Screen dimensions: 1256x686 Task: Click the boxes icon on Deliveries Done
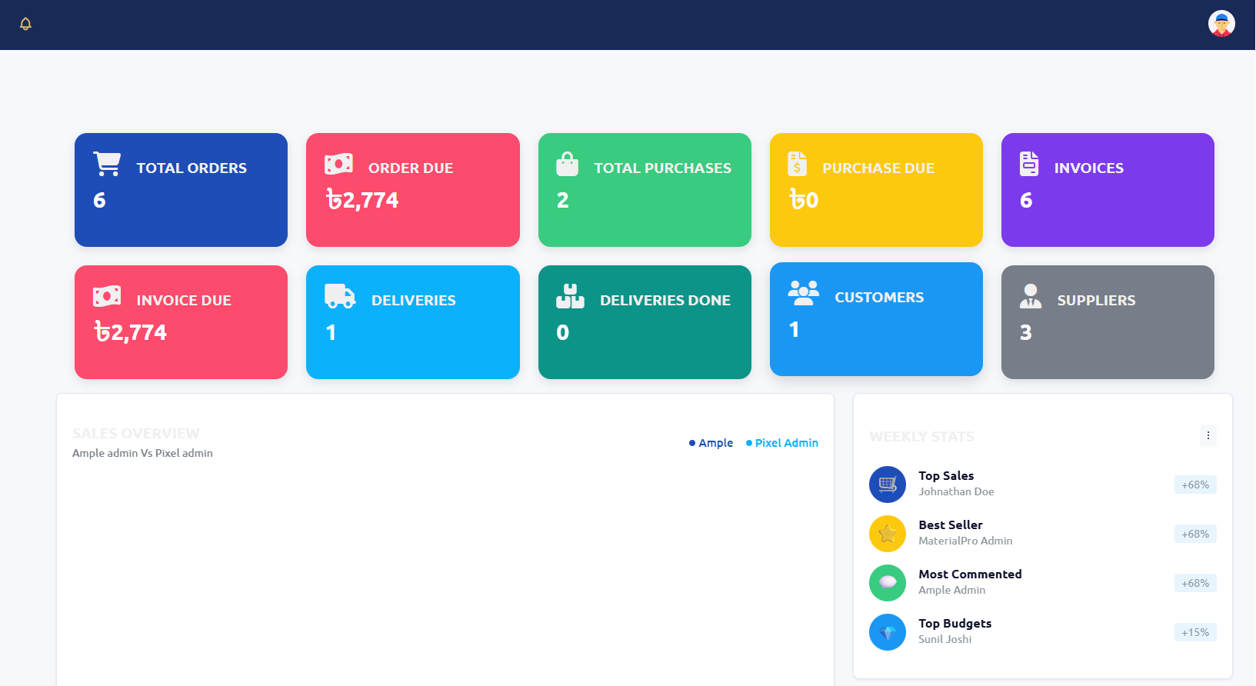(x=570, y=296)
